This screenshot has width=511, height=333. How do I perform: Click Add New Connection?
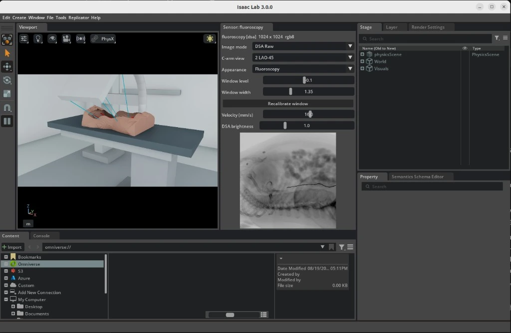pyautogui.click(x=39, y=292)
